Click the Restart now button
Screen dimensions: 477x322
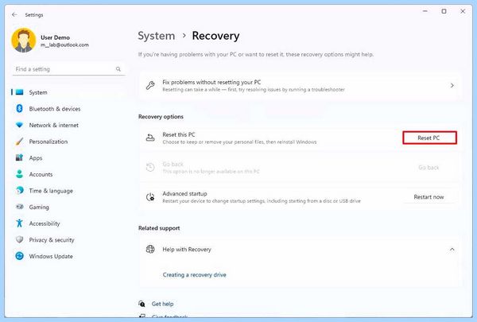429,197
